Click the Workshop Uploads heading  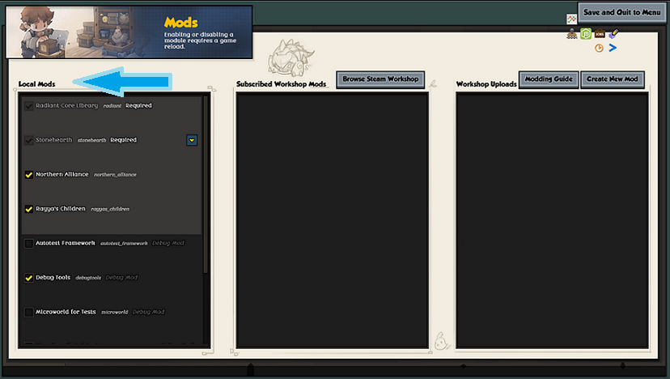coord(486,84)
